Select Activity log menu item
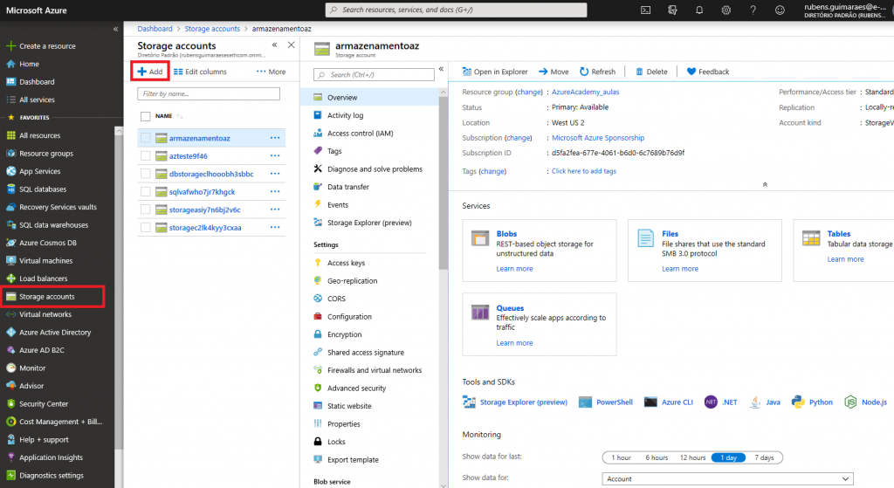The width and height of the screenshot is (894, 488). click(x=345, y=115)
